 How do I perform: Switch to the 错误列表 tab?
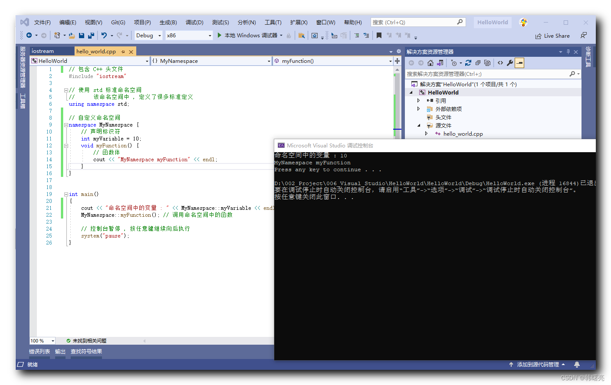coord(39,352)
